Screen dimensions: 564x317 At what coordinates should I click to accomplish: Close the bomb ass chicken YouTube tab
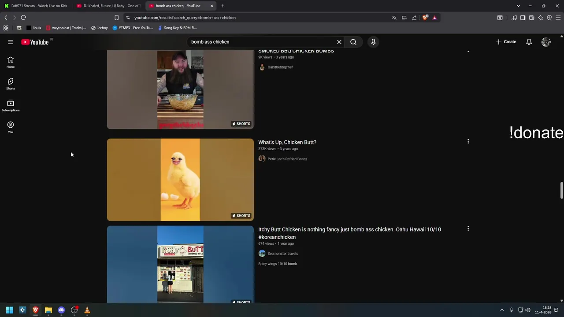[211, 6]
